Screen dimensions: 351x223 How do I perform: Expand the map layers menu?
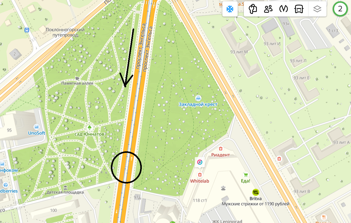317,9
